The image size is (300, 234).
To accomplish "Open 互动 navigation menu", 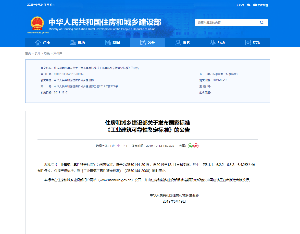I will (x=217, y=43).
